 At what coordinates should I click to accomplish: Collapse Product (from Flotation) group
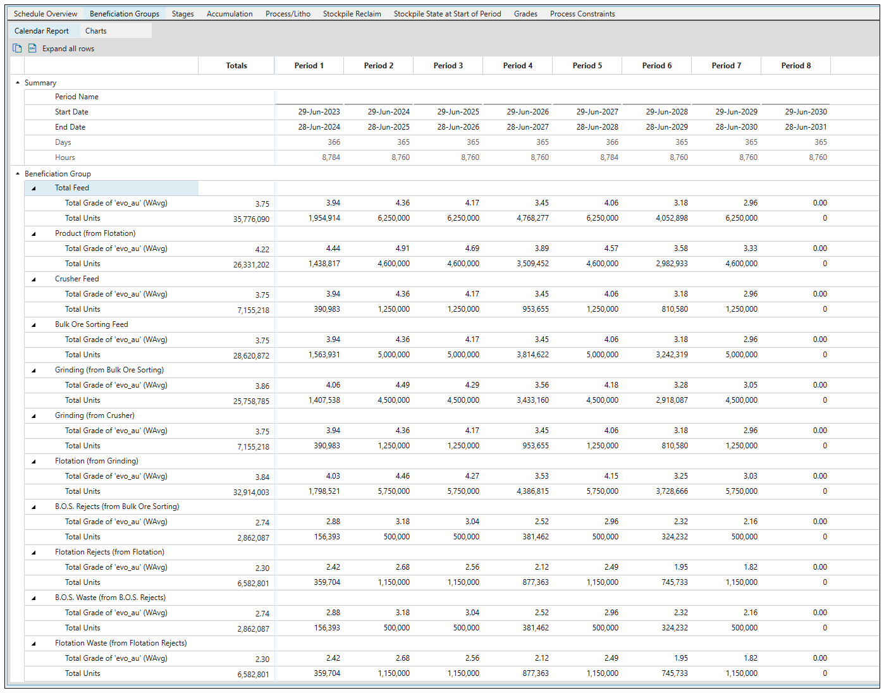pos(34,234)
